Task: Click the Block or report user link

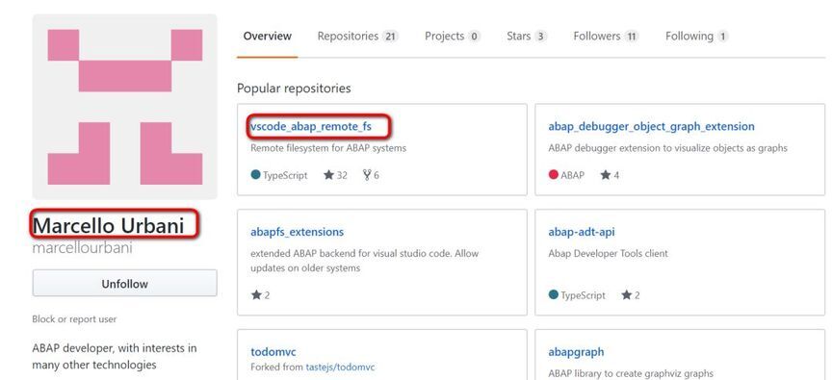Action: click(x=74, y=319)
